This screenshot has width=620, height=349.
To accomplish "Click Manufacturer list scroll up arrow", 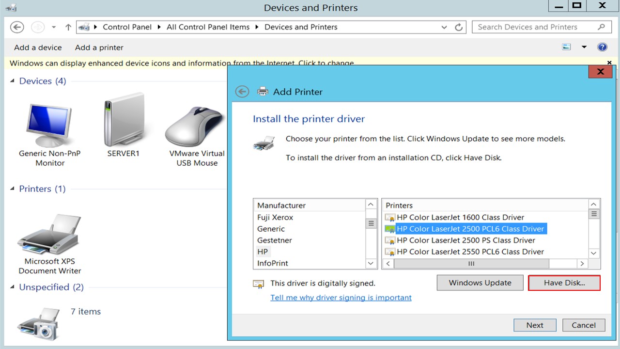I will pos(371,205).
